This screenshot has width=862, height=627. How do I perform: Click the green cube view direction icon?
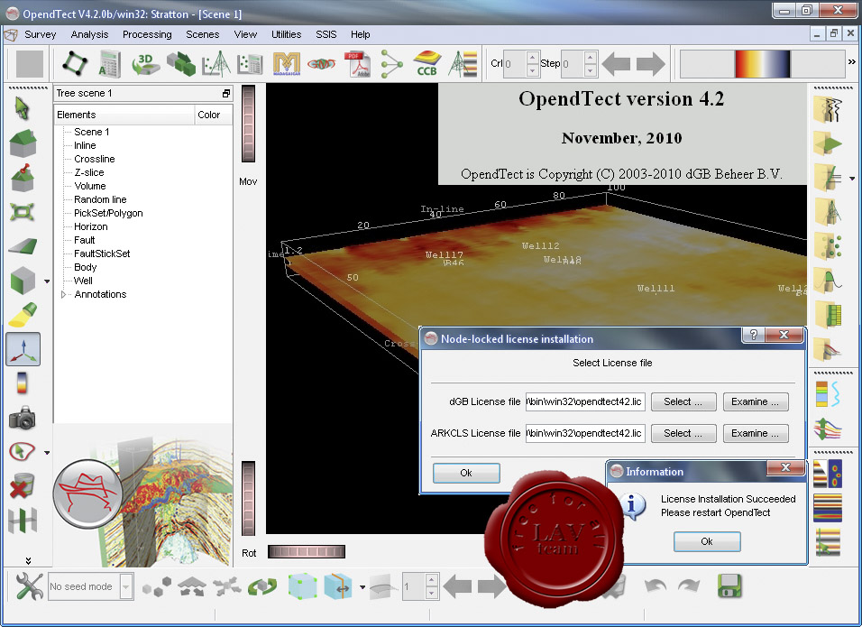[23, 280]
